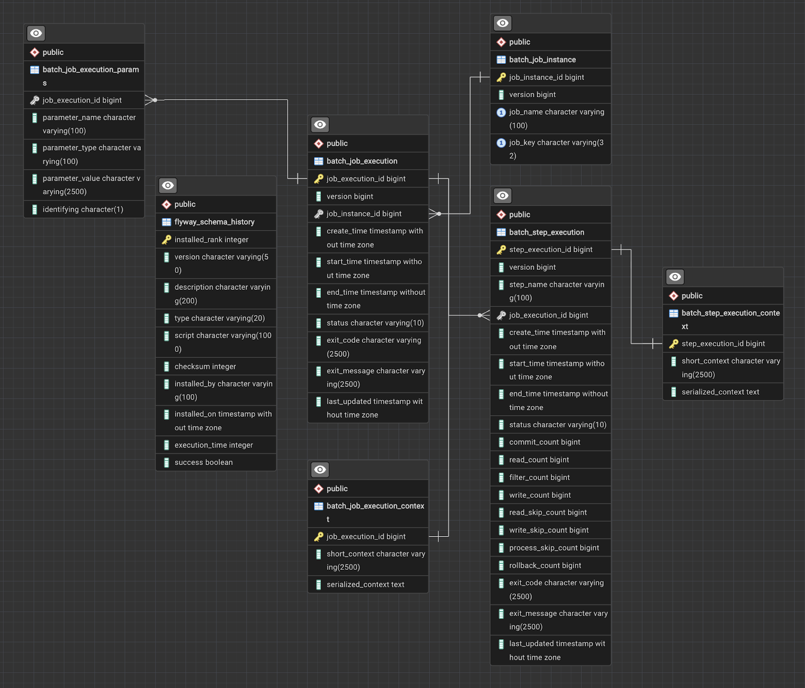Click schema diamond icon in batch_step_execution table

(501, 215)
